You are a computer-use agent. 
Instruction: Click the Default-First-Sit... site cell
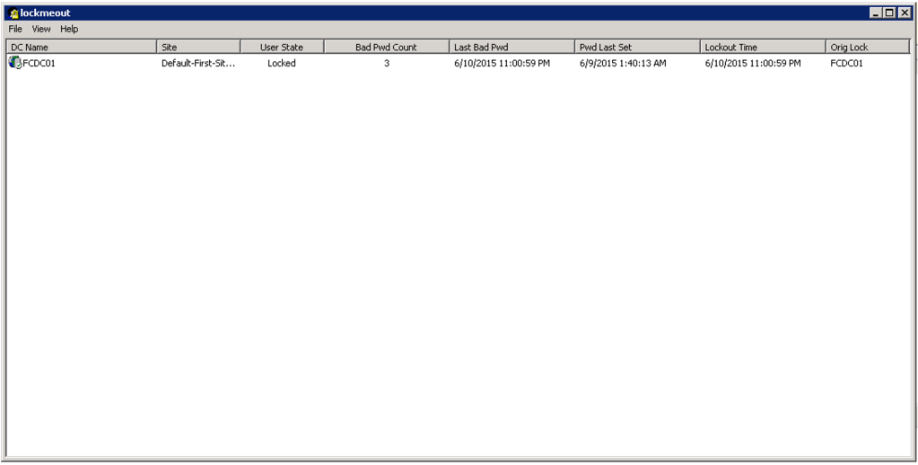click(197, 64)
